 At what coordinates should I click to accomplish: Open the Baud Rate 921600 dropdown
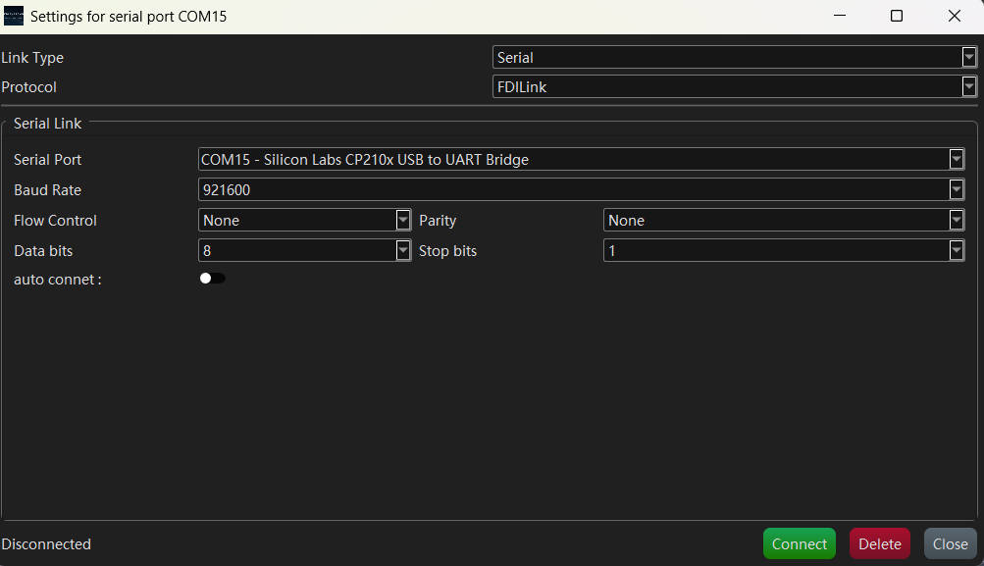[581, 189]
